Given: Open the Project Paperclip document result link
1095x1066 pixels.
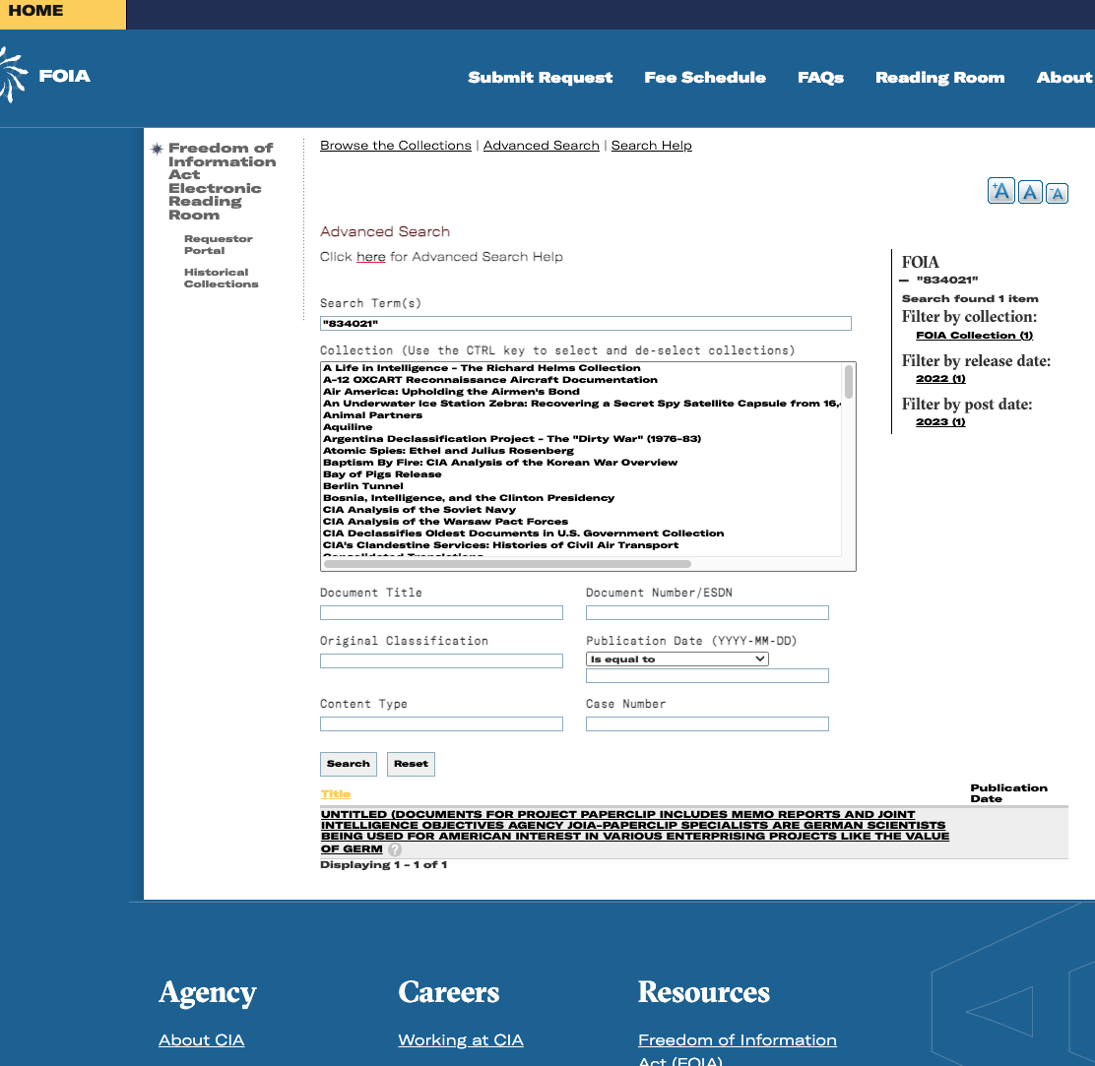Looking at the screenshot, I should 634,831.
